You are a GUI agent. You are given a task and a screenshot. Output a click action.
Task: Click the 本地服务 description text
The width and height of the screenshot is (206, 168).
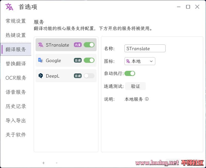pyautogui.click(x=134, y=99)
